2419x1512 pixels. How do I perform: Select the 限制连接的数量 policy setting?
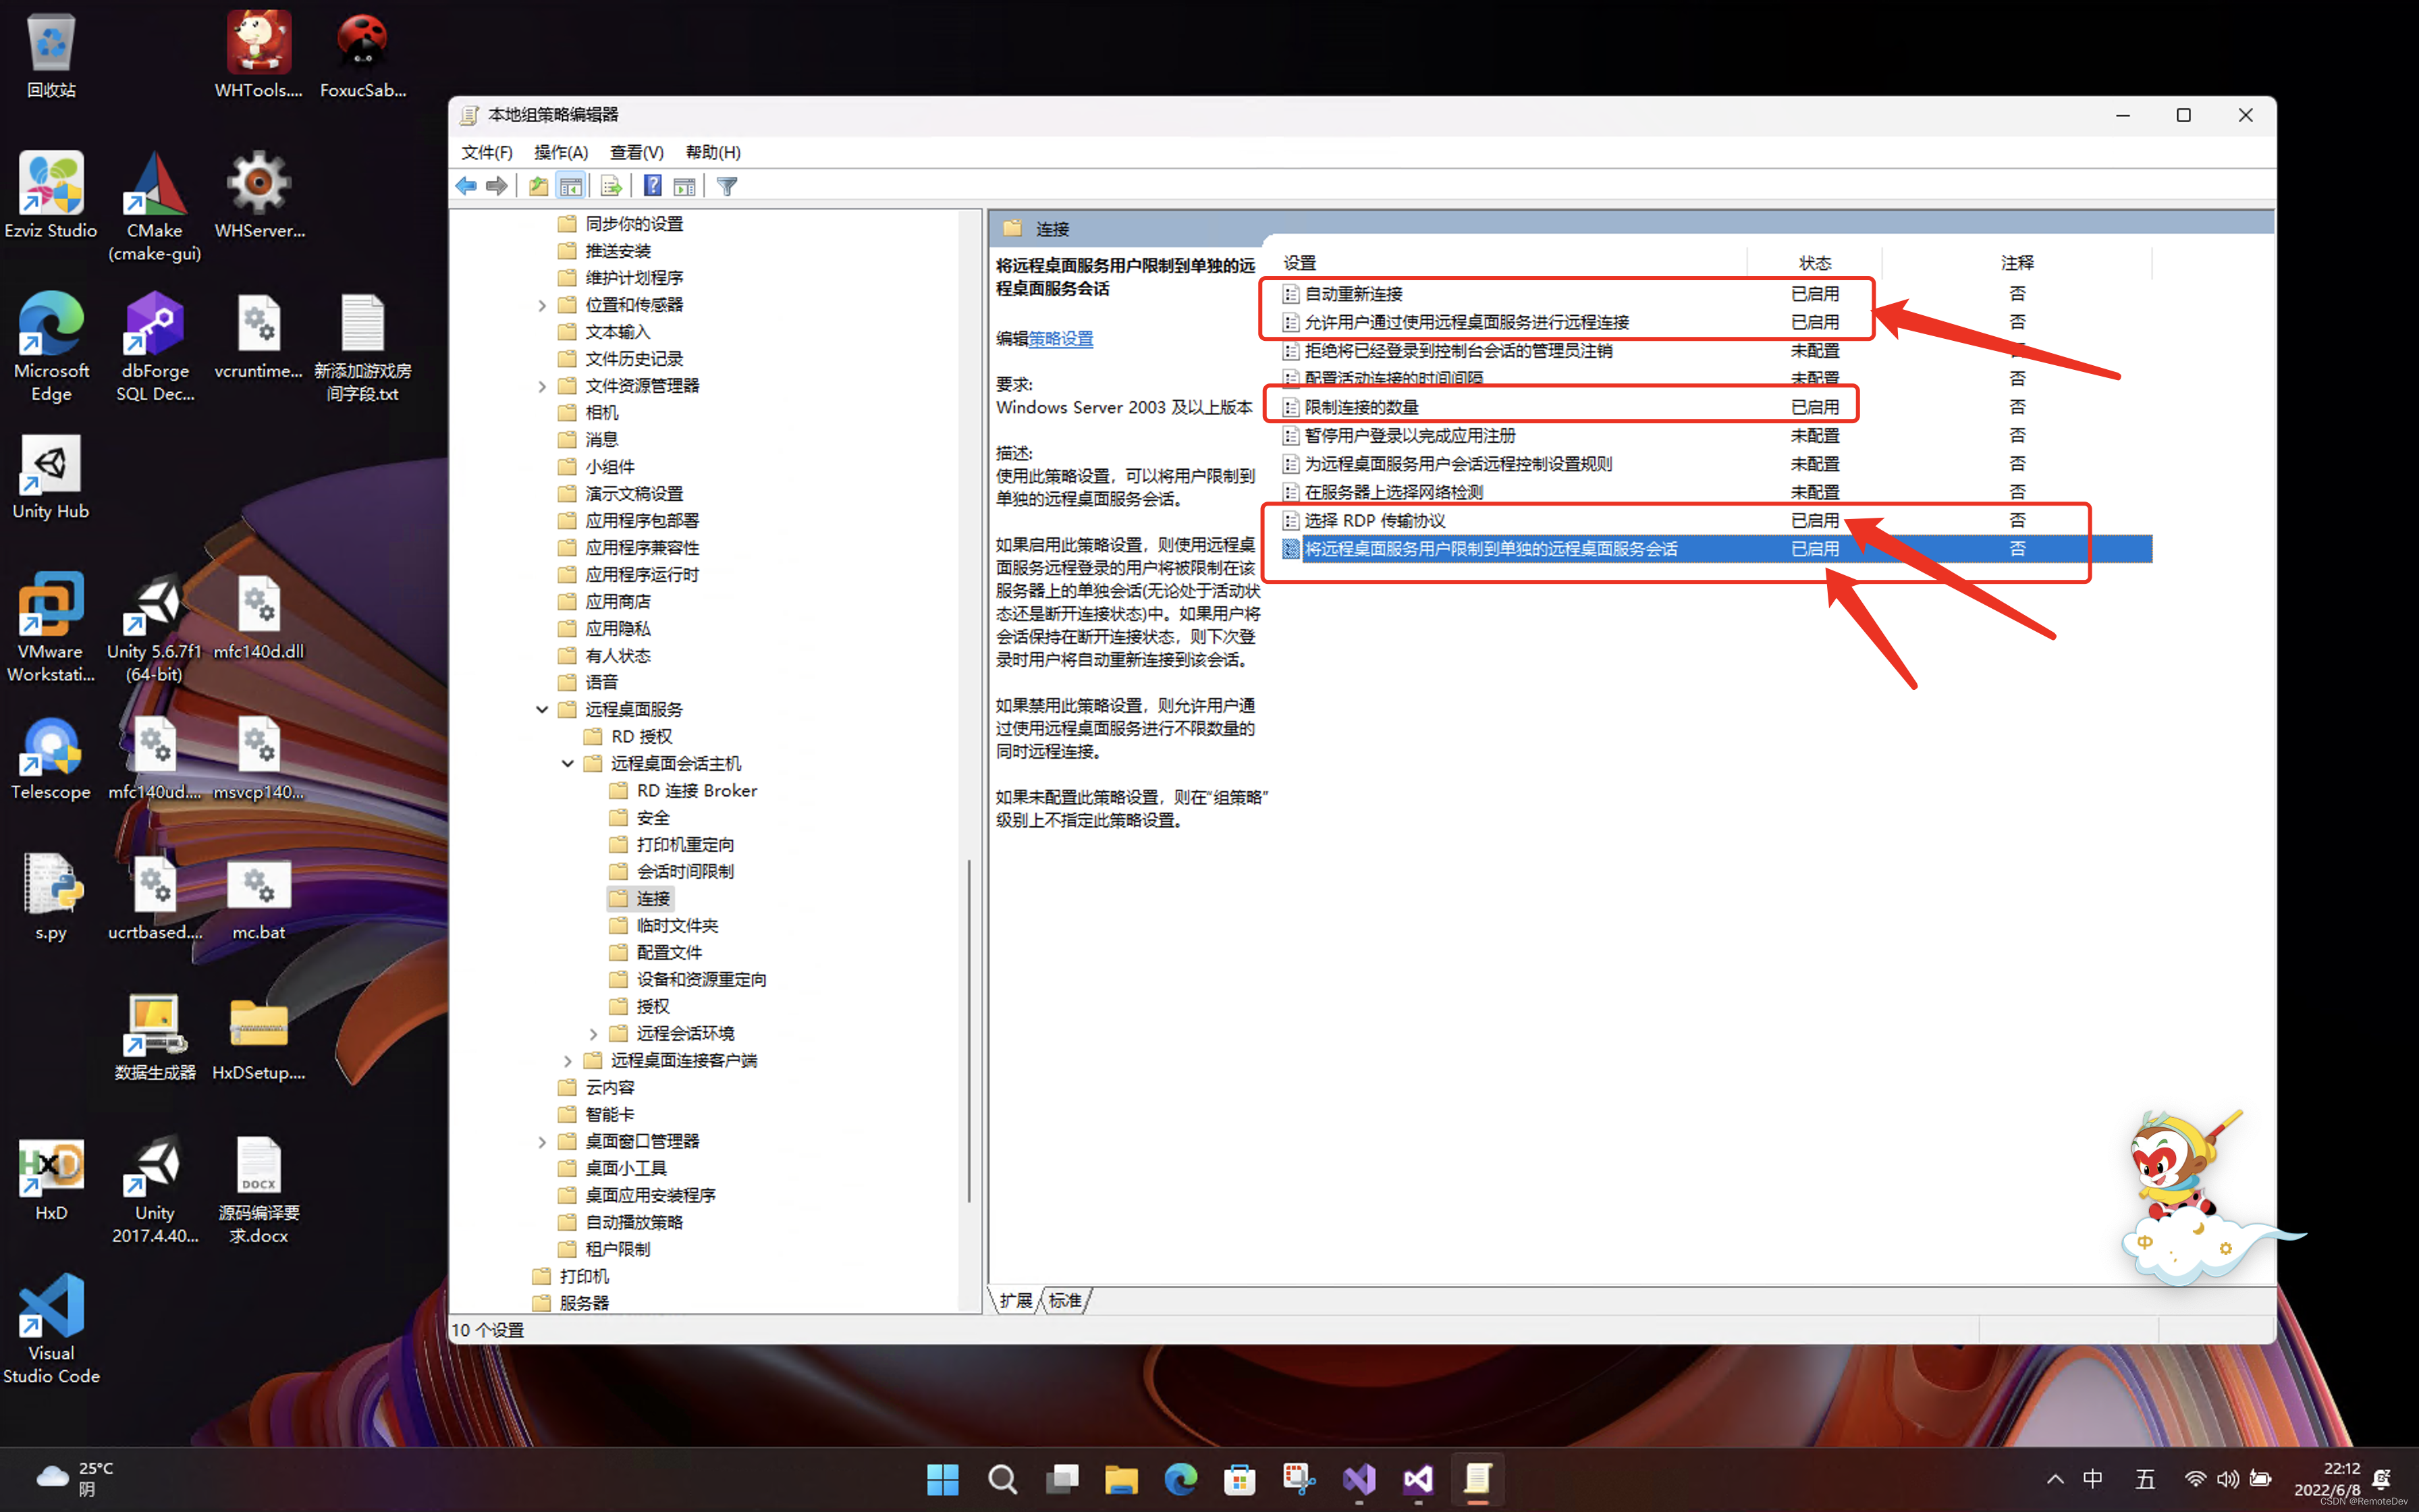point(1361,407)
